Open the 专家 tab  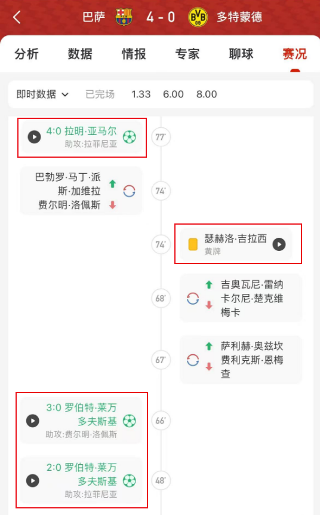point(187,54)
